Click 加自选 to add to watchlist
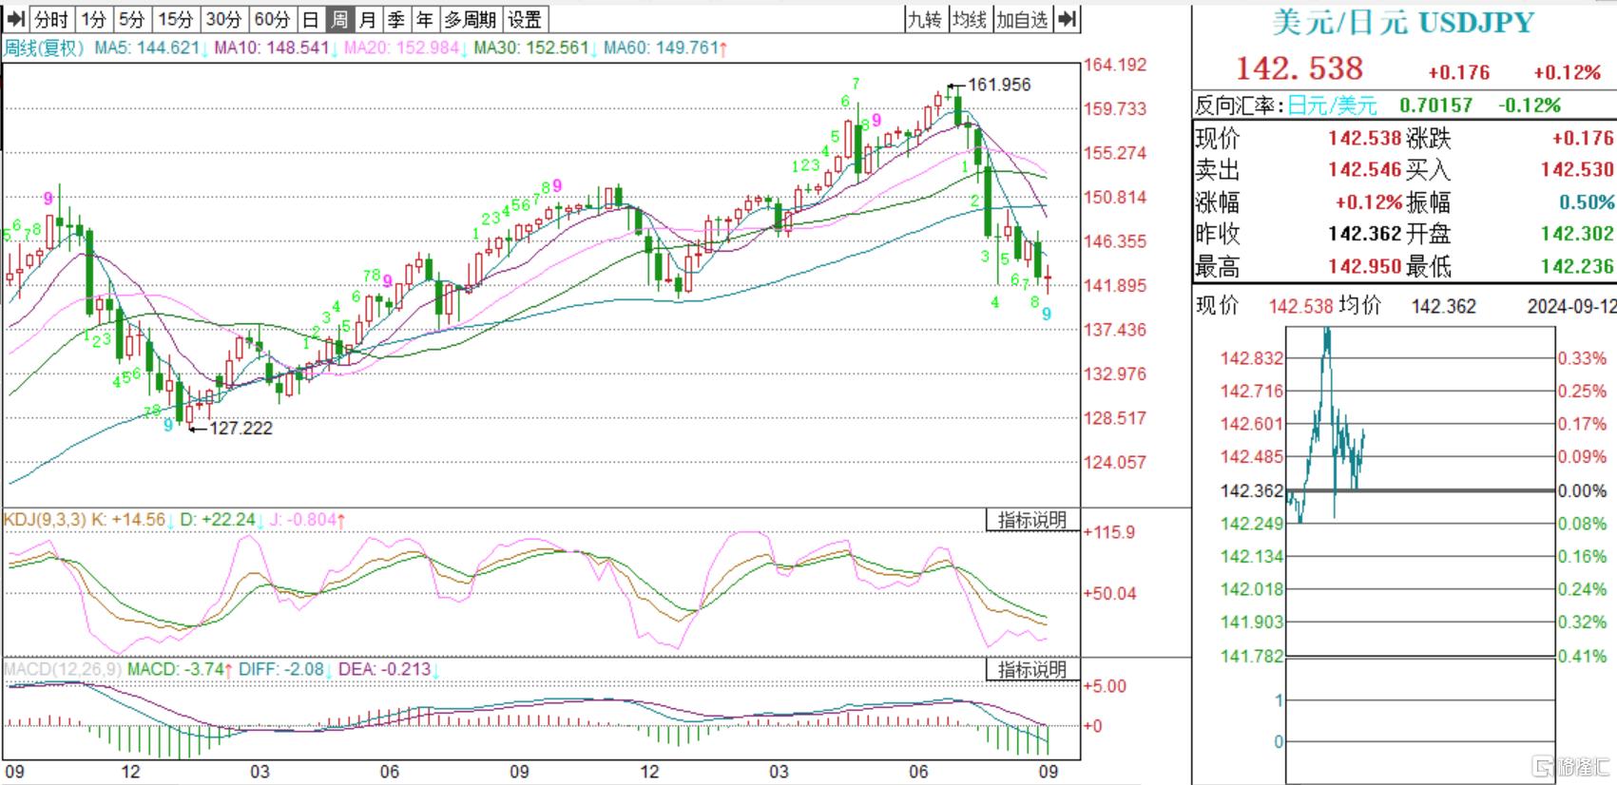The image size is (1617, 785). 1023,19
